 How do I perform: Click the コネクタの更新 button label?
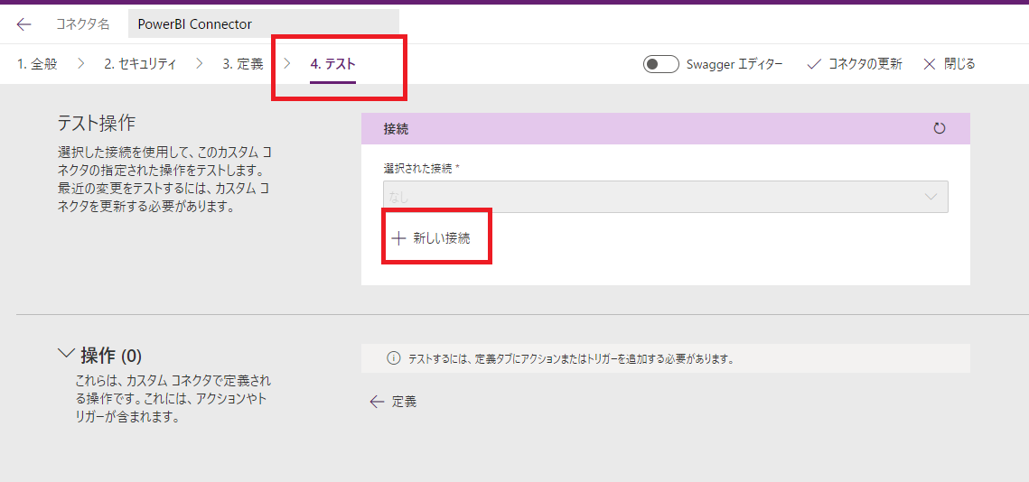click(x=865, y=64)
